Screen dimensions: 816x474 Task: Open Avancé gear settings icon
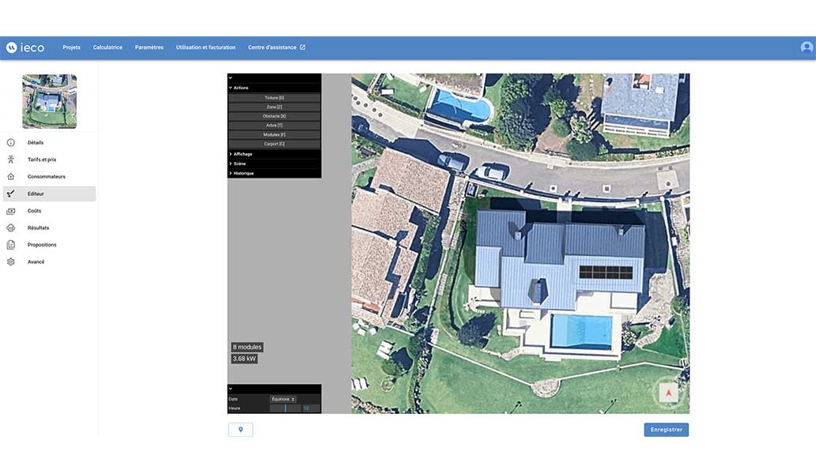tap(11, 261)
